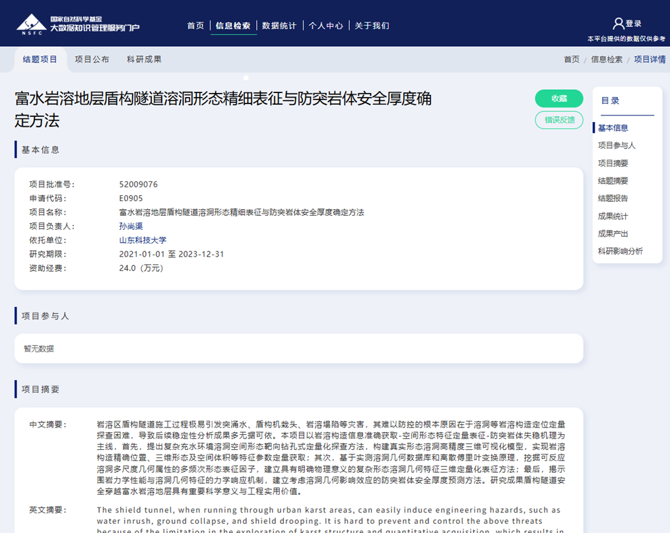The image size is (670, 533).
Task: Click the NSFC portal logo
Action: click(78, 24)
